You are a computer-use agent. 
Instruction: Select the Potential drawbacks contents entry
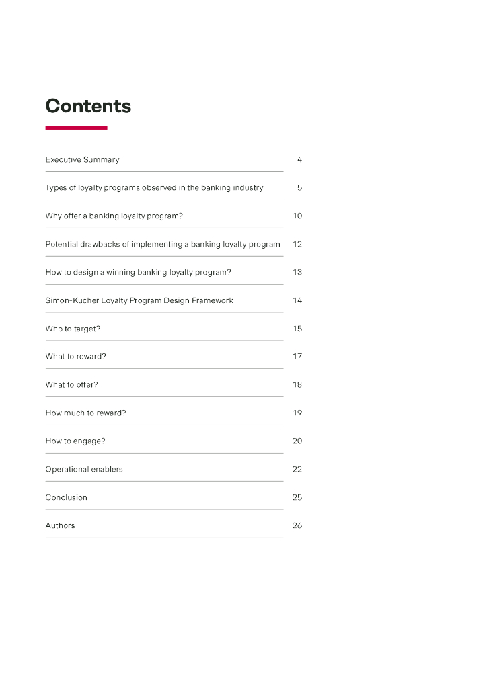pos(162,245)
